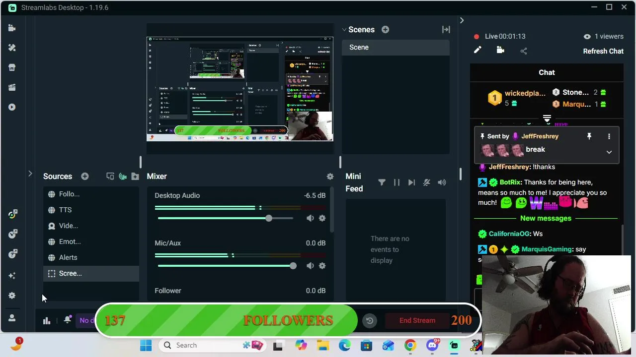Open CaliforniaOG username in chat
Screen dimensions: 636x357
(509, 234)
